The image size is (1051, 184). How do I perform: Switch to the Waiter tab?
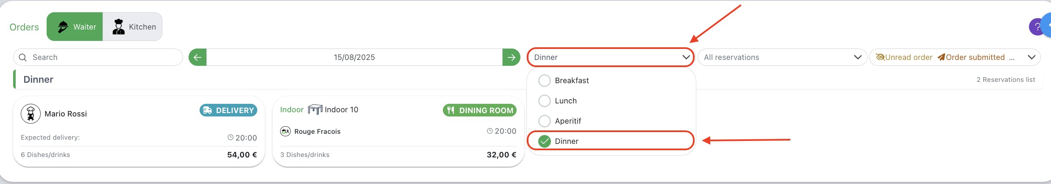tap(75, 27)
